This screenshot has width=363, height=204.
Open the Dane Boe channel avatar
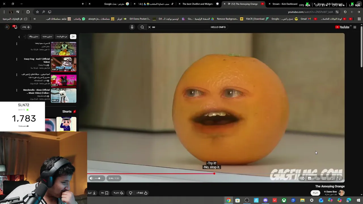point(341,193)
